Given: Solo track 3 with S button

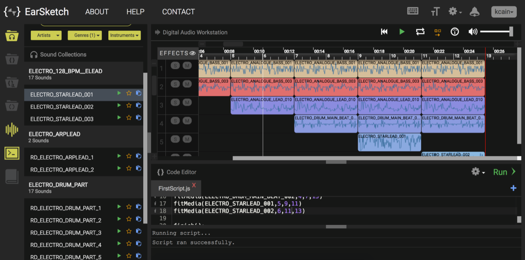Looking at the screenshot, I should point(175,102).
